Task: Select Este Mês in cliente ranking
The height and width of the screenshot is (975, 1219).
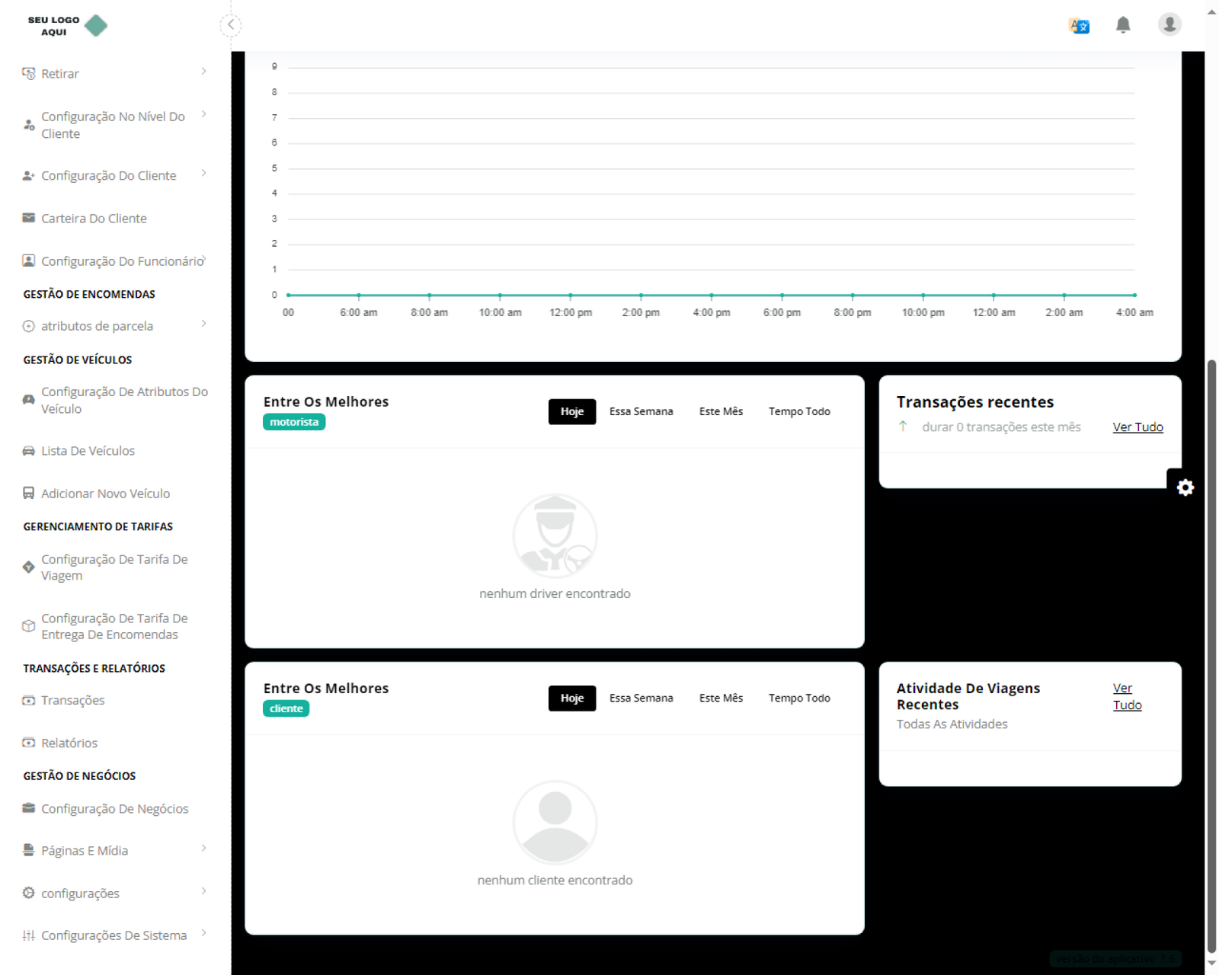Action: pyautogui.click(x=721, y=698)
